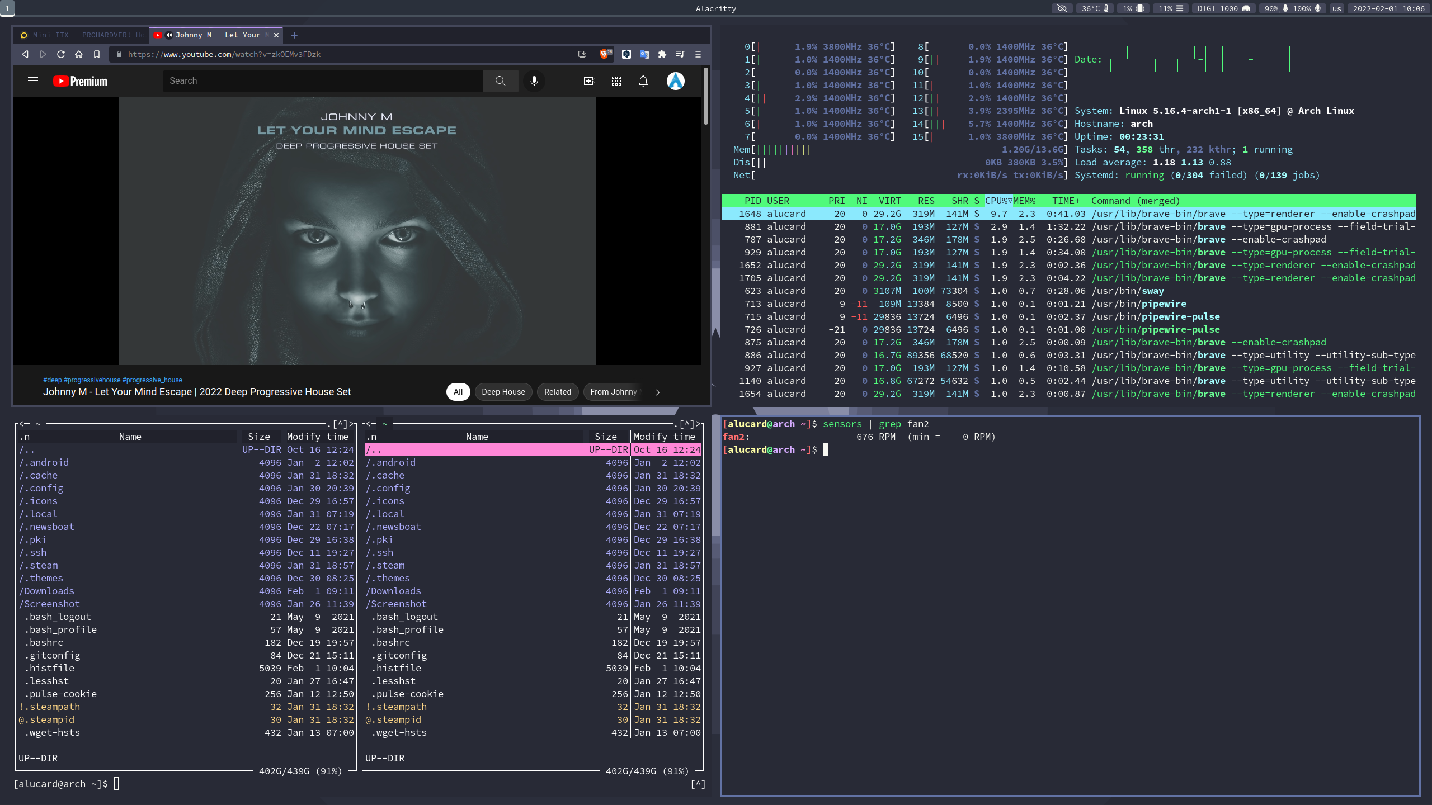Expand more filter chips with right chevron
Screen dimensions: 1432x805
click(658, 392)
